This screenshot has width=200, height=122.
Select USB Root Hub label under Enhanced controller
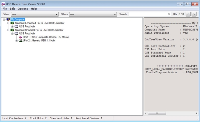click(x=27, y=26)
